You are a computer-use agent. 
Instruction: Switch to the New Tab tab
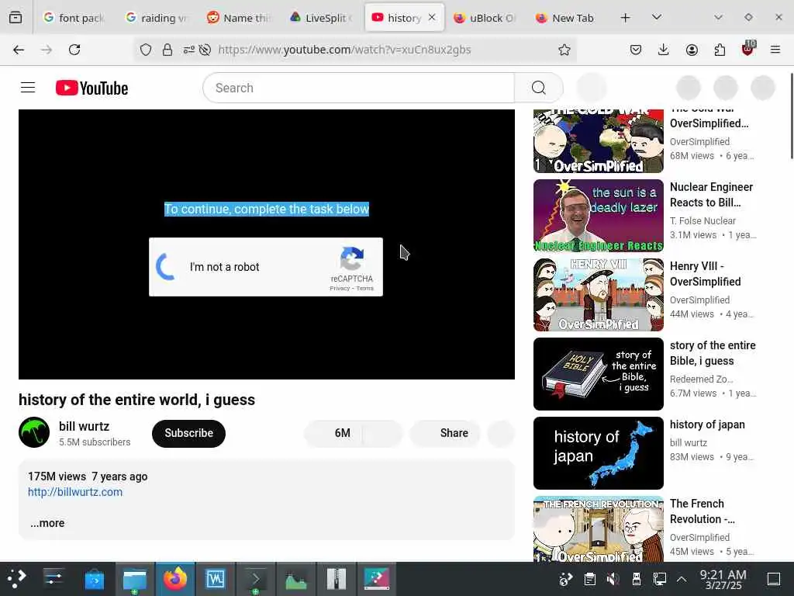coord(566,18)
